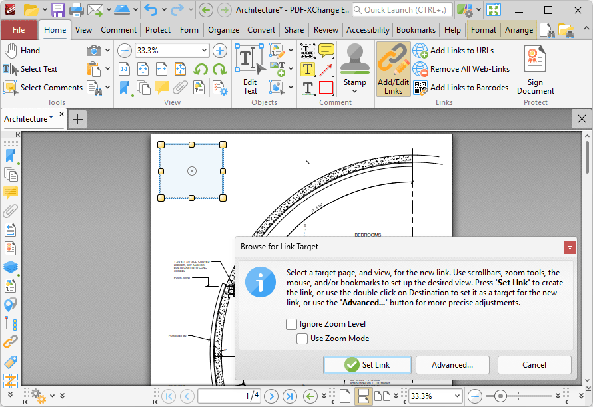This screenshot has height=407, width=593.
Task: Select the sticky note comment tool
Action: [x=326, y=51]
